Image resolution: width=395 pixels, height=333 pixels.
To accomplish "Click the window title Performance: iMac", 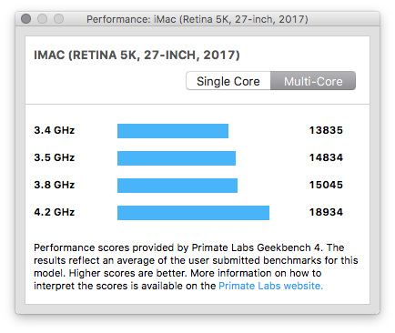I will (x=197, y=19).
